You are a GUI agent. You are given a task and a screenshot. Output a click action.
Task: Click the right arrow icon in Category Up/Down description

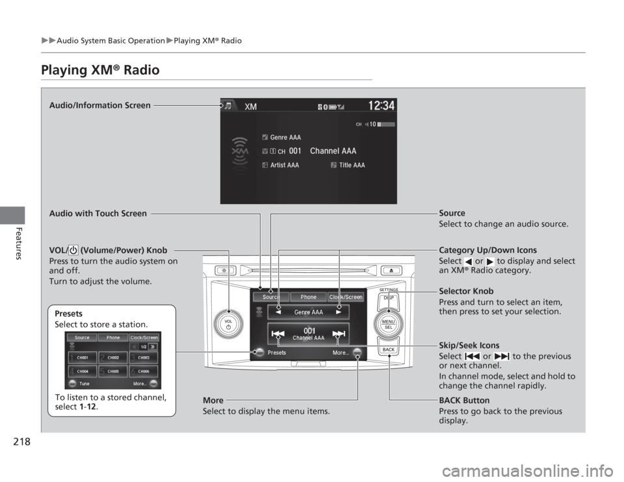coord(490,262)
